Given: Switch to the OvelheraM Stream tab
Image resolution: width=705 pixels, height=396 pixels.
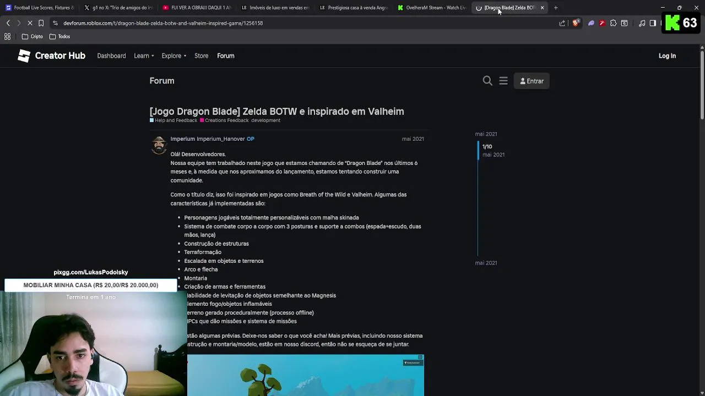Looking at the screenshot, I should [432, 8].
